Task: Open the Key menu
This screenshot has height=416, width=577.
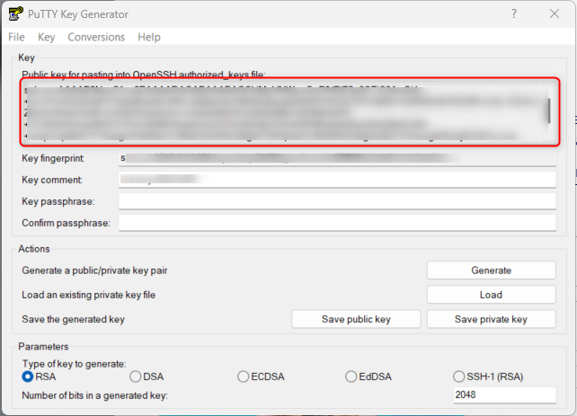Action: (x=47, y=37)
